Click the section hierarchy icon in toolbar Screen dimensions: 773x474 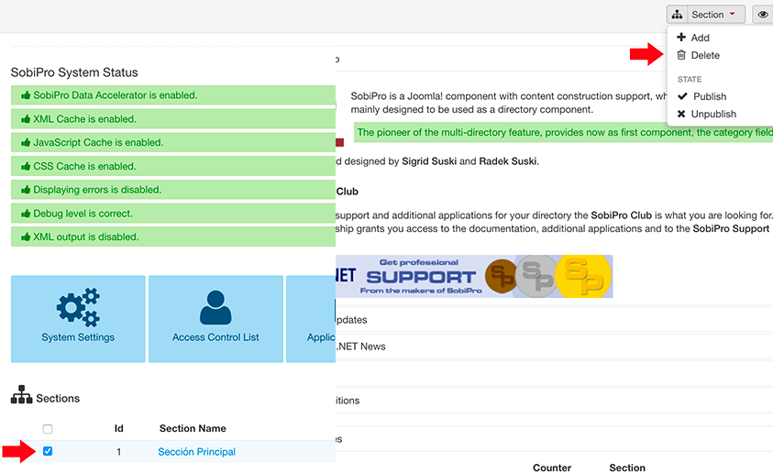(x=678, y=15)
